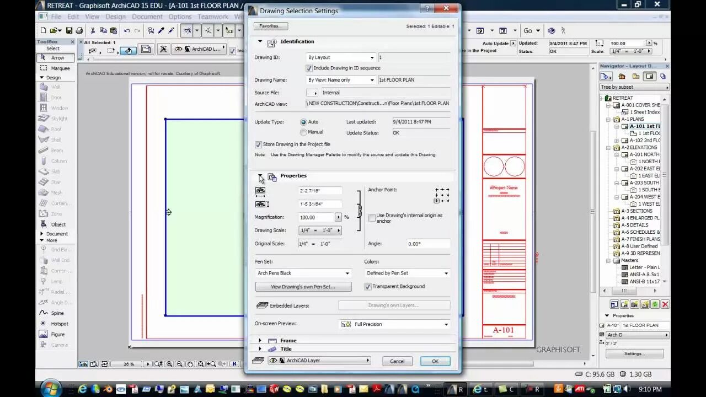
Task: Click the New document icon in toolbar
Action: 44,31
